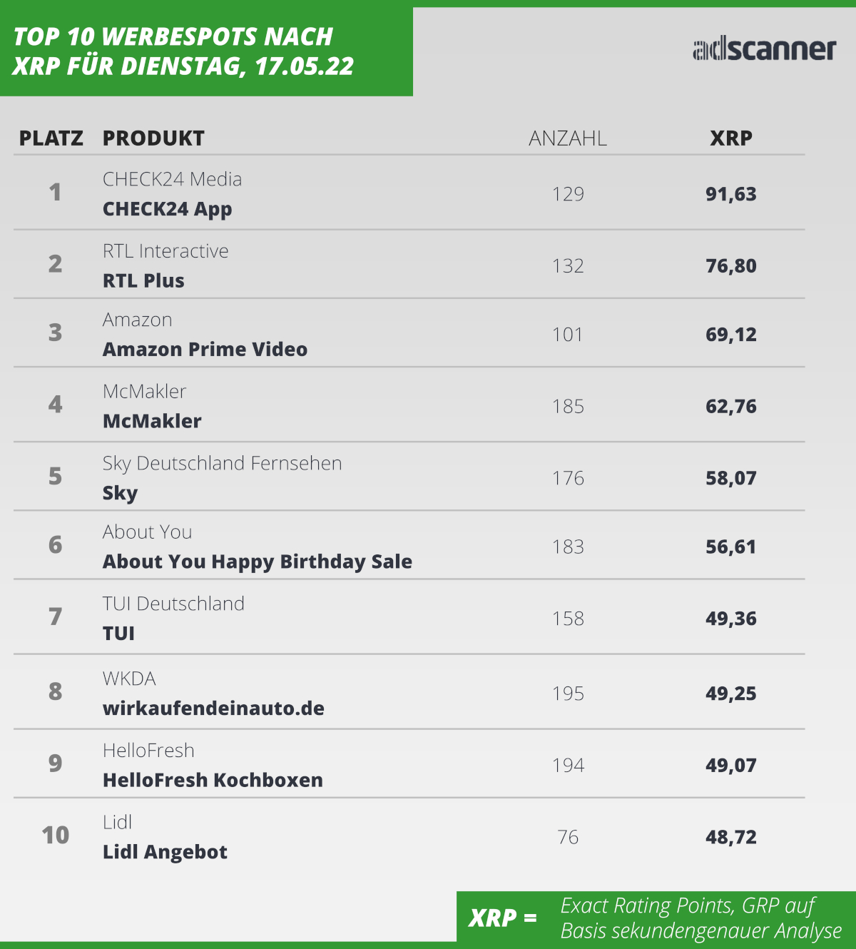The width and height of the screenshot is (856, 949).
Task: Click the RTL Plus product name
Action: 143,281
